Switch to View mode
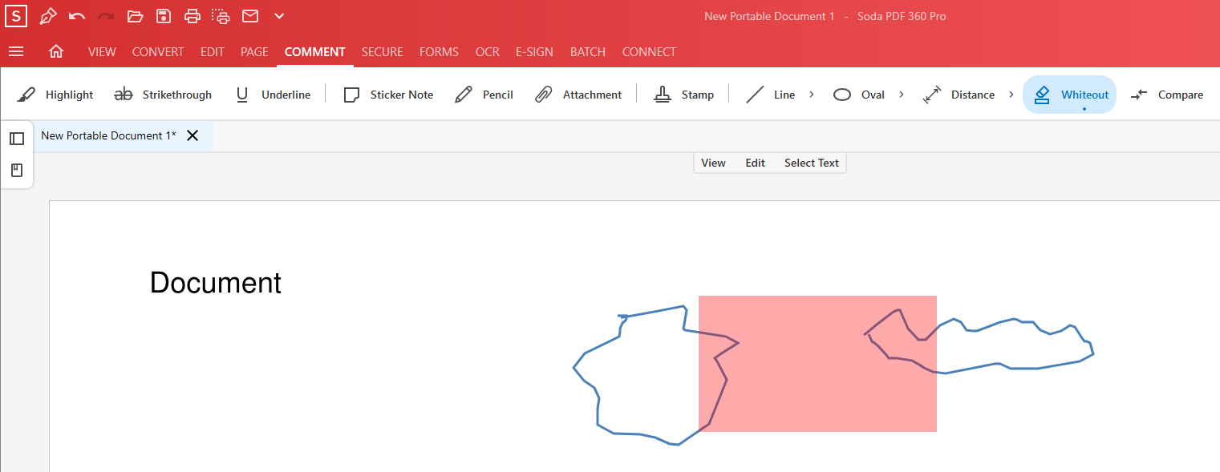This screenshot has width=1220, height=472. pyautogui.click(x=713, y=163)
